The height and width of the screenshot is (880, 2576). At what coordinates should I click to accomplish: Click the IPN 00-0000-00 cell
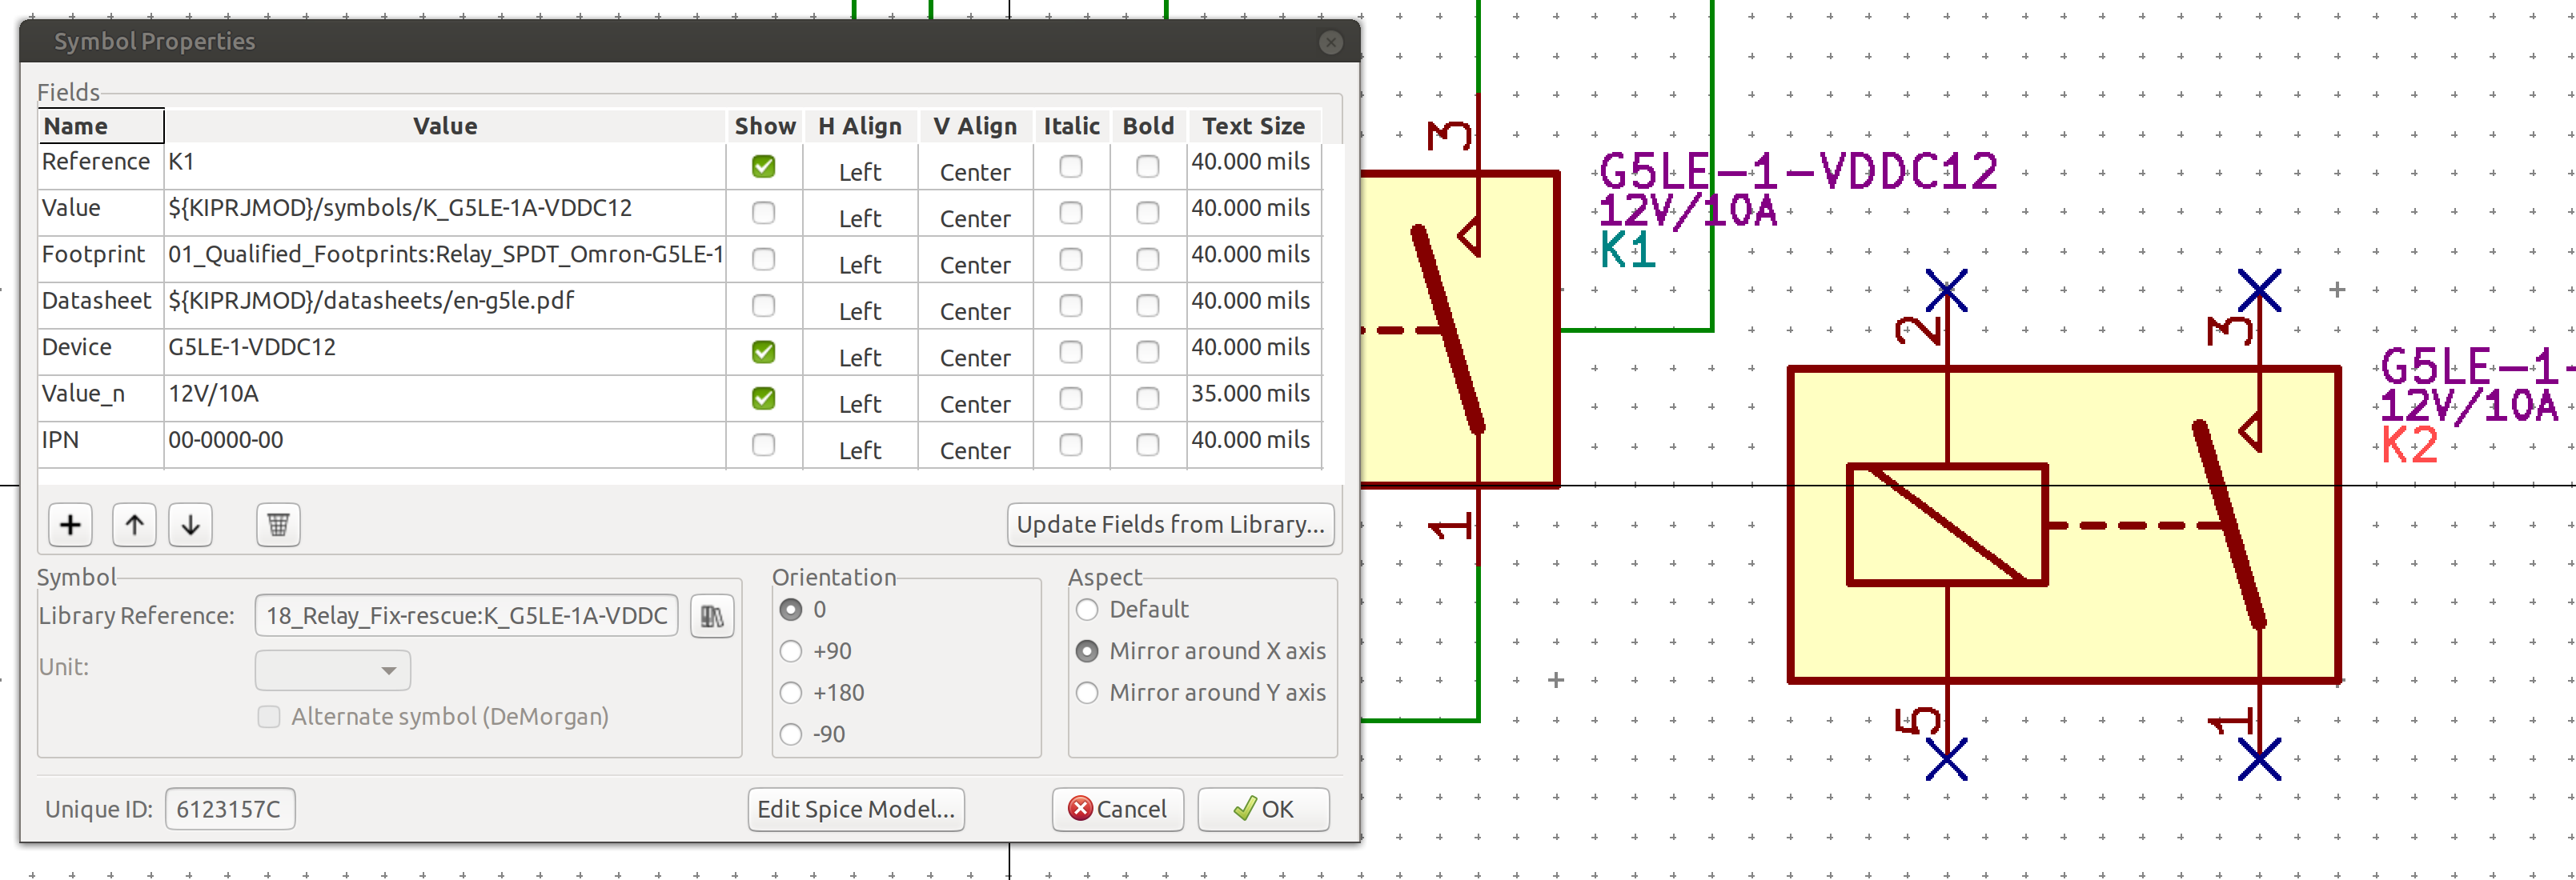point(444,445)
